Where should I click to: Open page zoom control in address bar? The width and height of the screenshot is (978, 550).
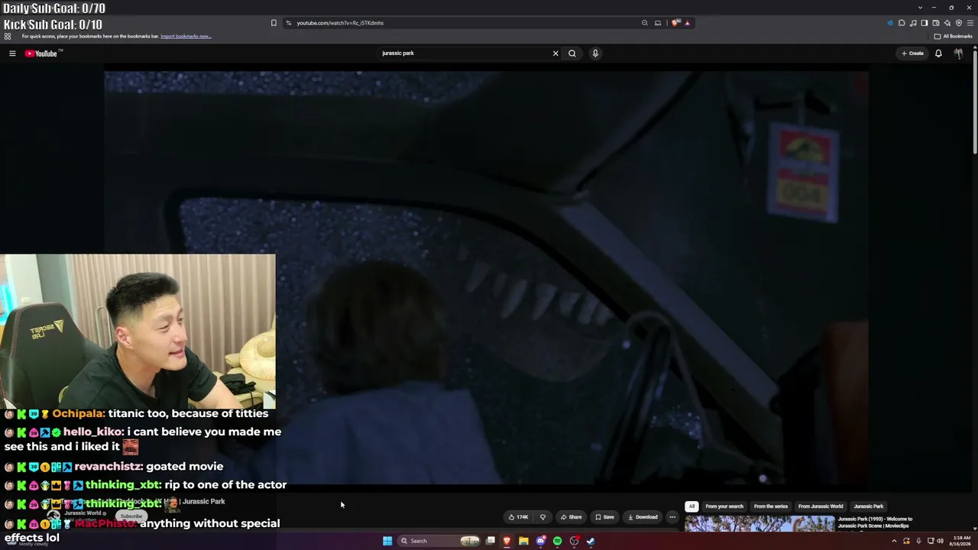[645, 23]
